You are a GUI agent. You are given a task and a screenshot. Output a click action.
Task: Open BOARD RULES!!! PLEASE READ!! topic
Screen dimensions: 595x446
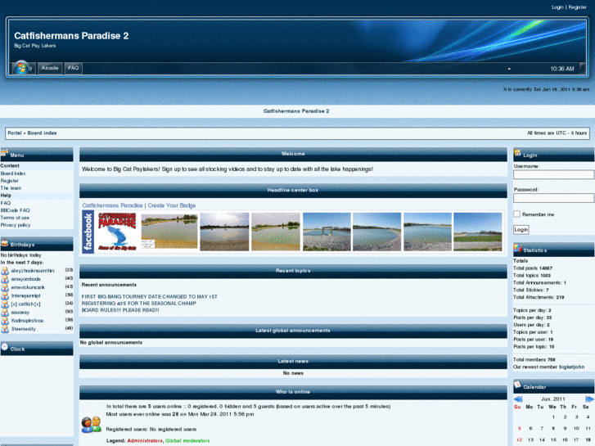(120, 310)
